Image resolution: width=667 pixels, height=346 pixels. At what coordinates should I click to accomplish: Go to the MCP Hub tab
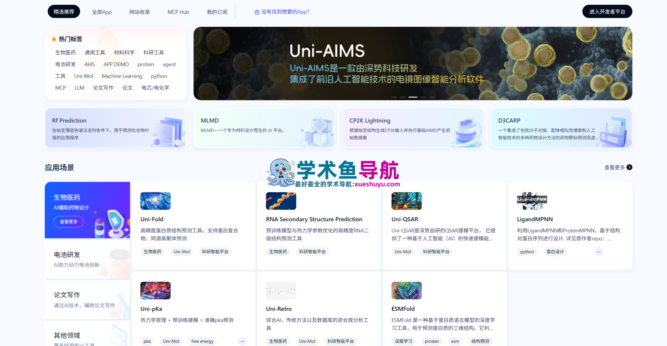(178, 12)
